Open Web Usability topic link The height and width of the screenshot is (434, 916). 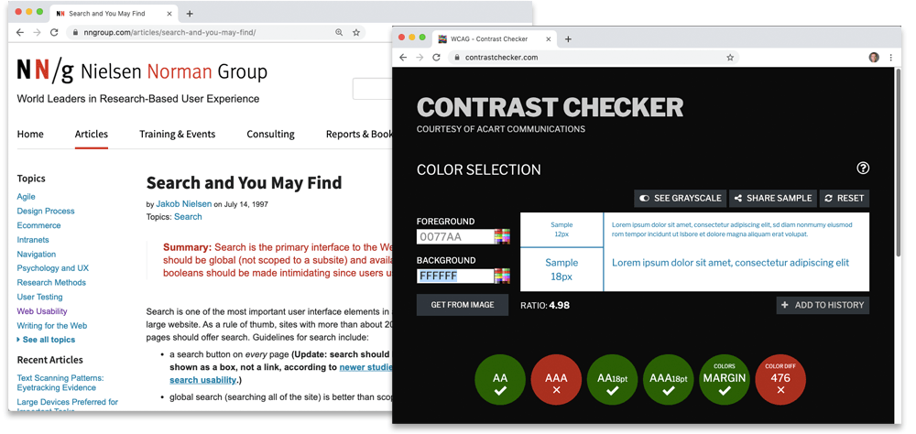(42, 311)
